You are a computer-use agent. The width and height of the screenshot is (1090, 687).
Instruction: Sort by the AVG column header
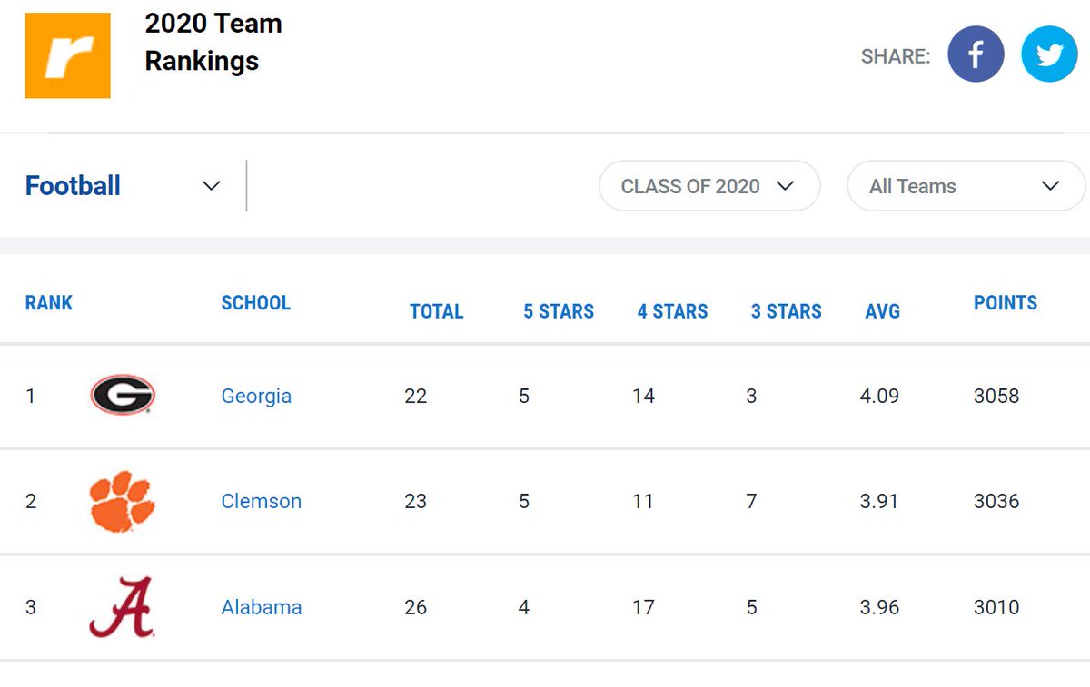click(x=882, y=312)
